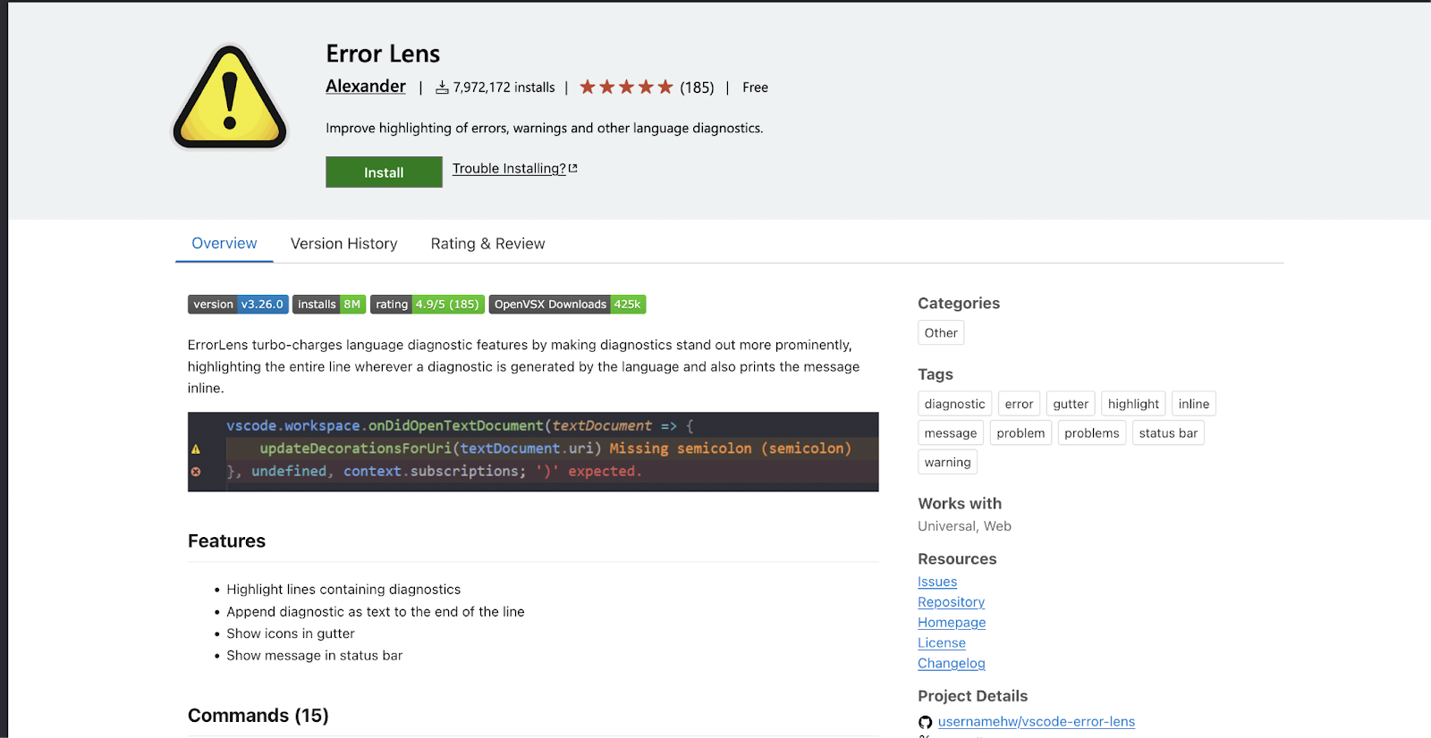The height and width of the screenshot is (738, 1431).
Task: Click the code preview screenshot image
Action: coord(533,451)
